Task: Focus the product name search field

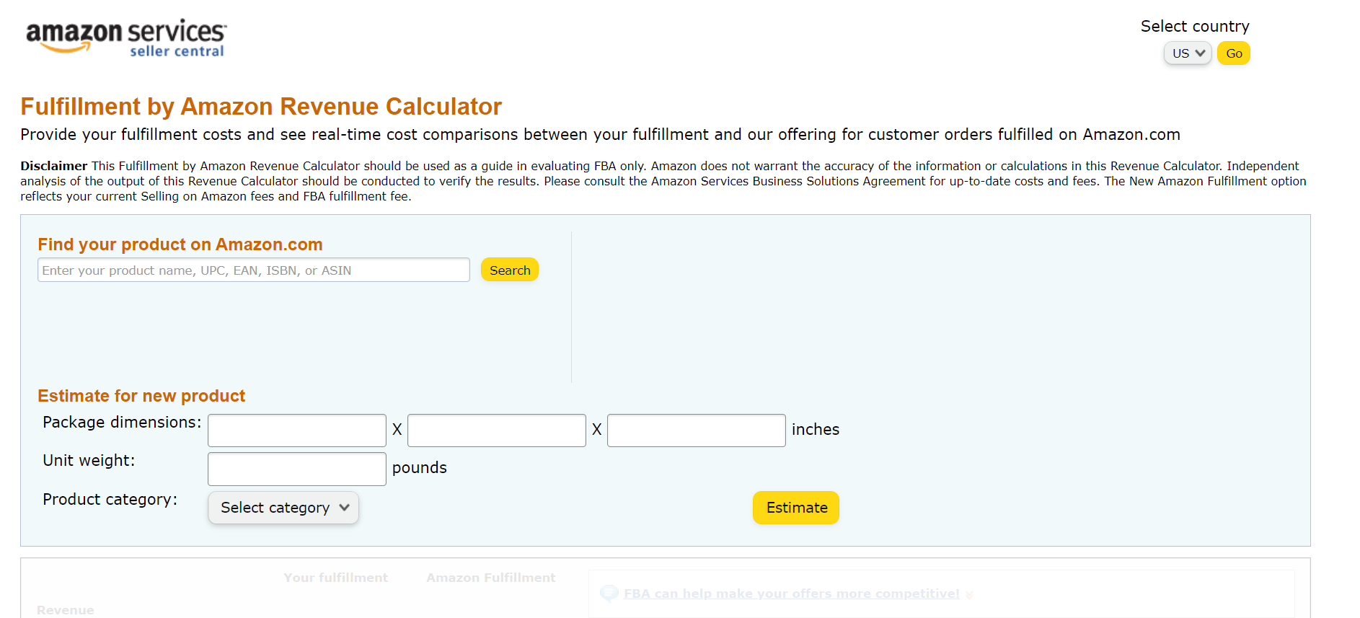Action: point(254,270)
